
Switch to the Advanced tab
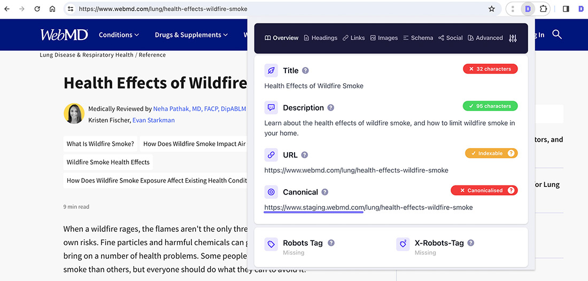point(485,38)
